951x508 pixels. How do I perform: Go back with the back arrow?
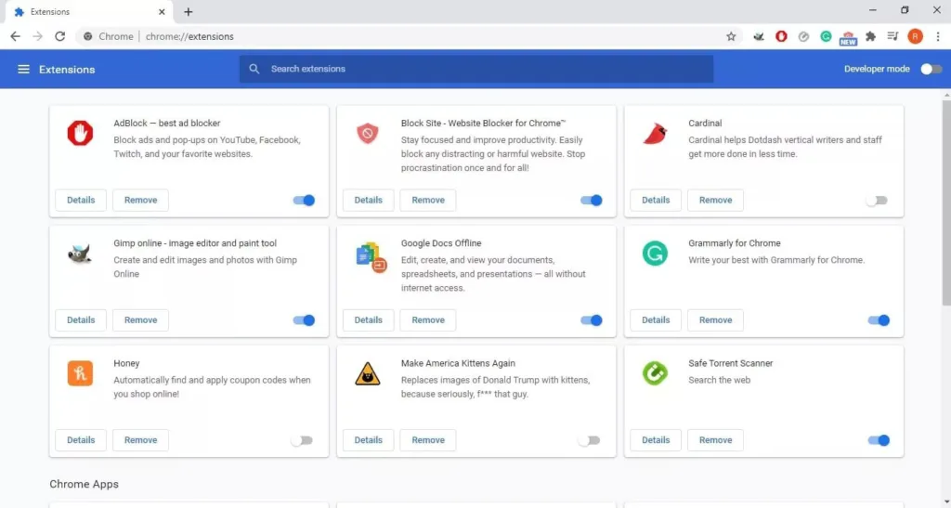coord(15,36)
